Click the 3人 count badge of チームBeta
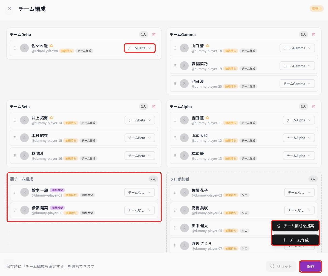Screen dimensions: 328x276 coord(143,107)
